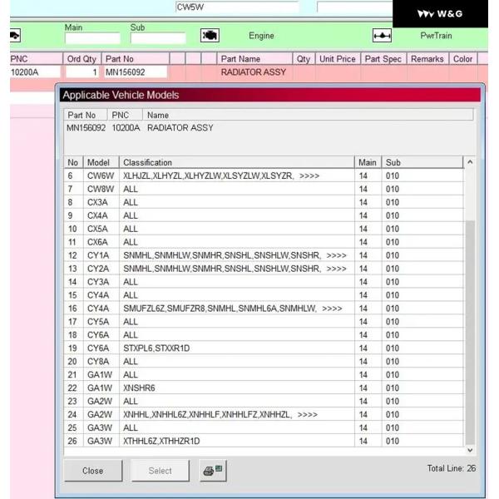Click the Remarks column header
Image resolution: width=499 pixels, height=499 pixels.
[x=427, y=59]
